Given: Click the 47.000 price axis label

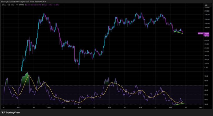Looking at the screenshot, I should click(x=207, y=40).
